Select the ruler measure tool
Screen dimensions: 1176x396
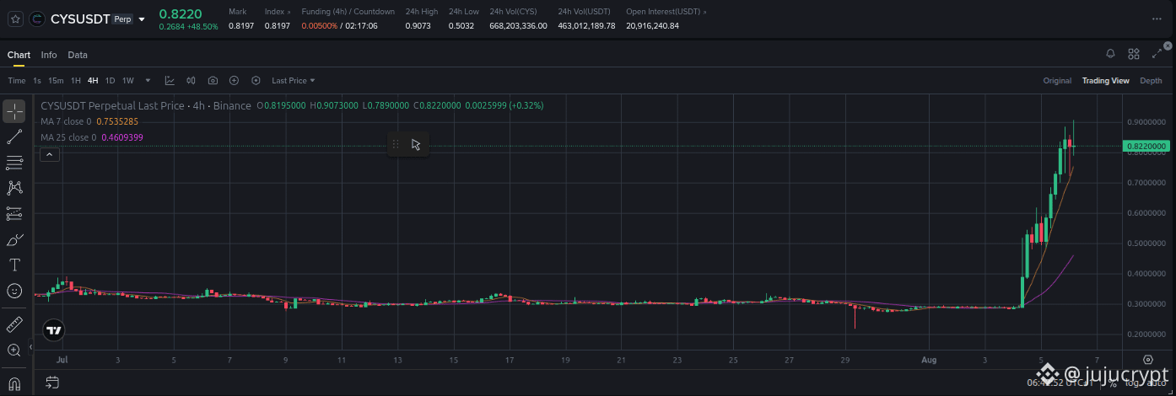14,324
